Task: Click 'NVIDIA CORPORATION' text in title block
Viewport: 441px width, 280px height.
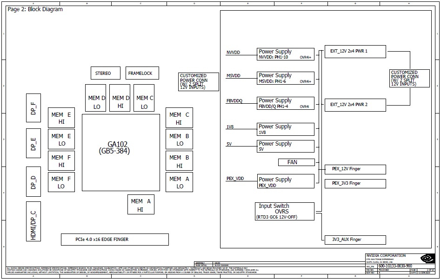Action: [386, 255]
